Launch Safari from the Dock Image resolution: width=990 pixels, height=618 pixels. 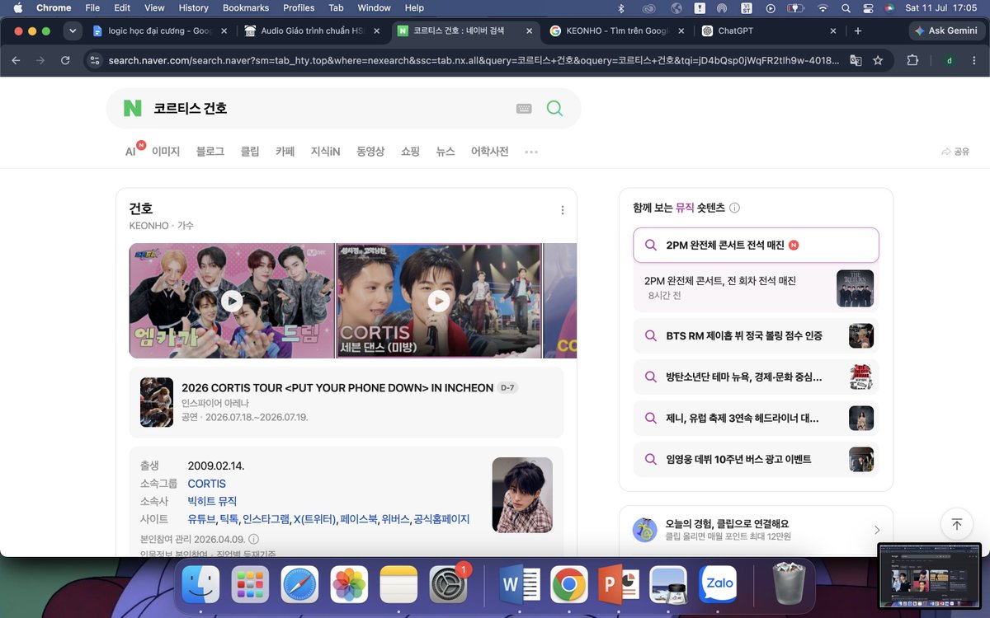299,584
